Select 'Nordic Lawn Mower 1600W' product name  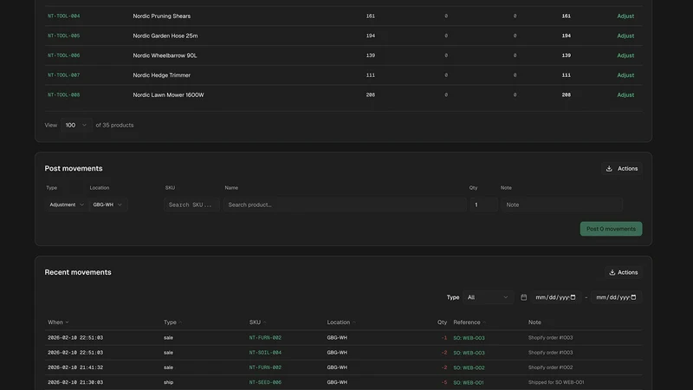click(168, 95)
